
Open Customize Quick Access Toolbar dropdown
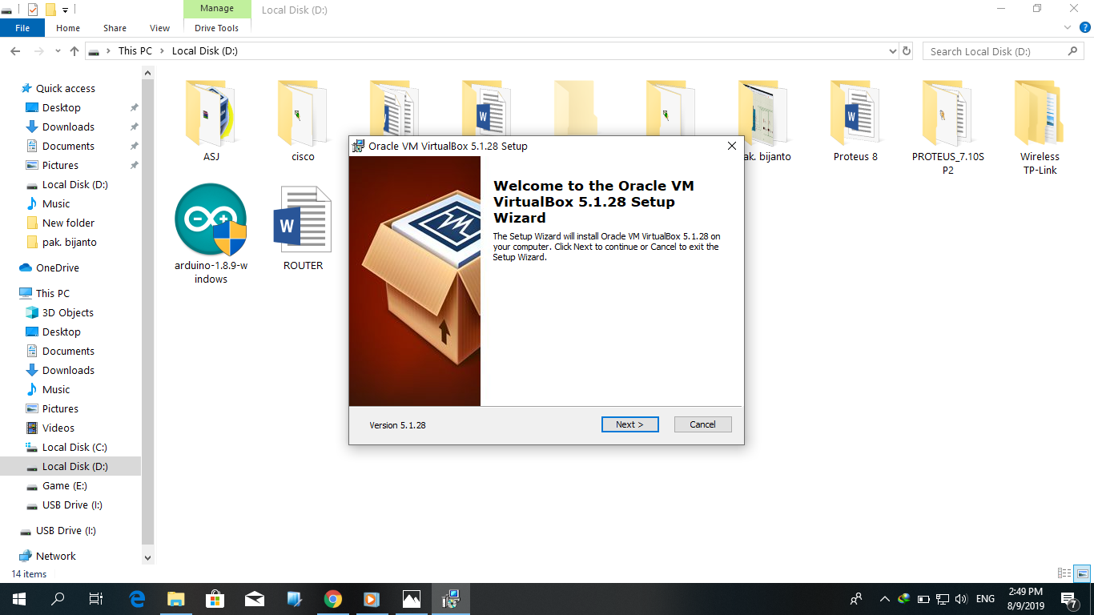click(66, 10)
